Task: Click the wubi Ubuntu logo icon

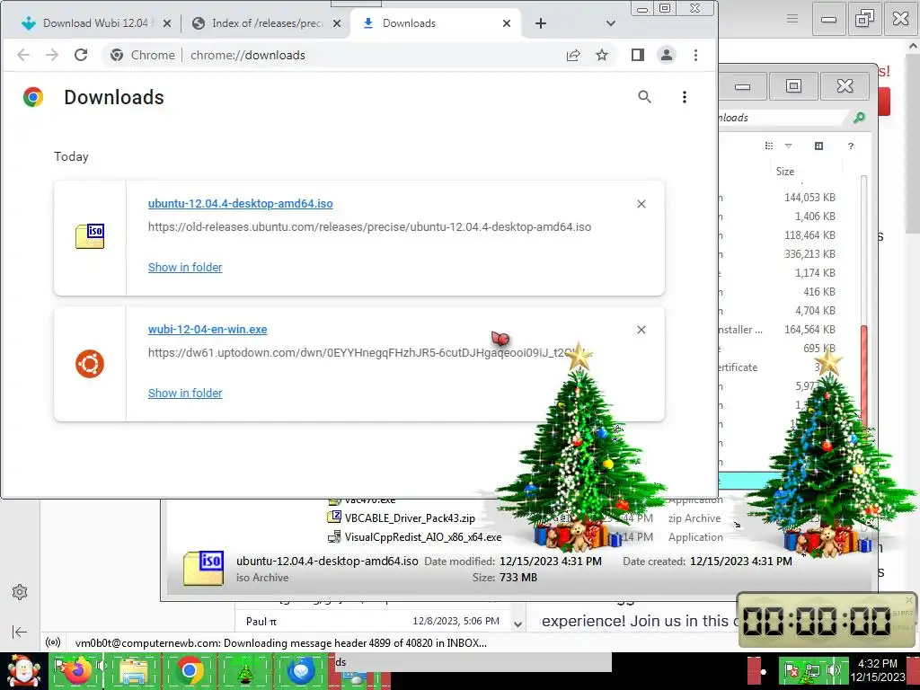Action: [x=90, y=364]
